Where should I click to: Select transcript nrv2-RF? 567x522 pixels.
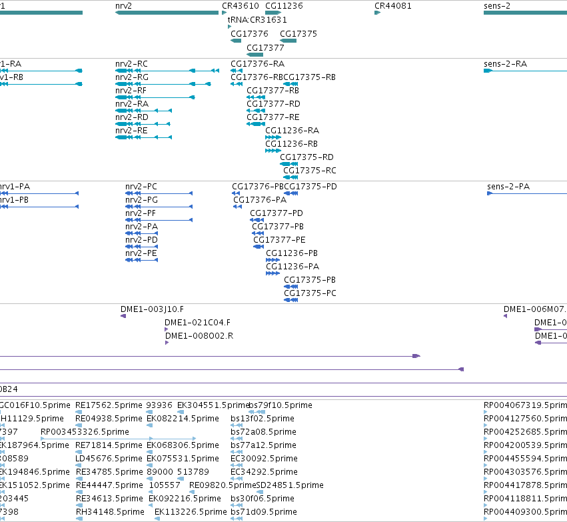pos(131,91)
